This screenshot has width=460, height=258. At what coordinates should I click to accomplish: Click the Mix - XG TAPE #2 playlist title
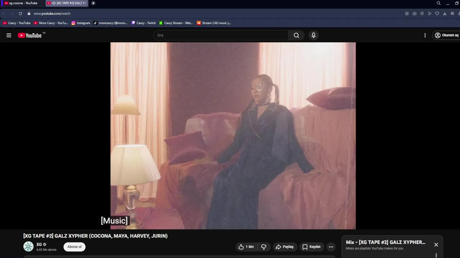click(x=386, y=242)
